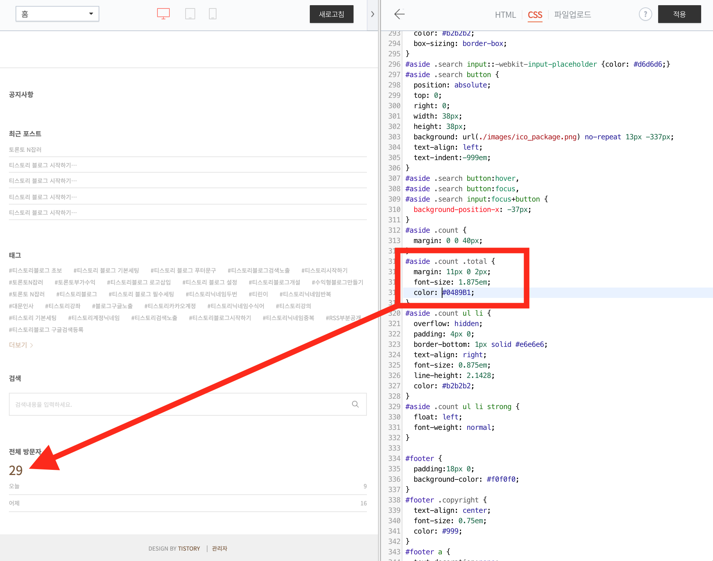
Task: Open the help question mark icon
Action: (x=645, y=14)
